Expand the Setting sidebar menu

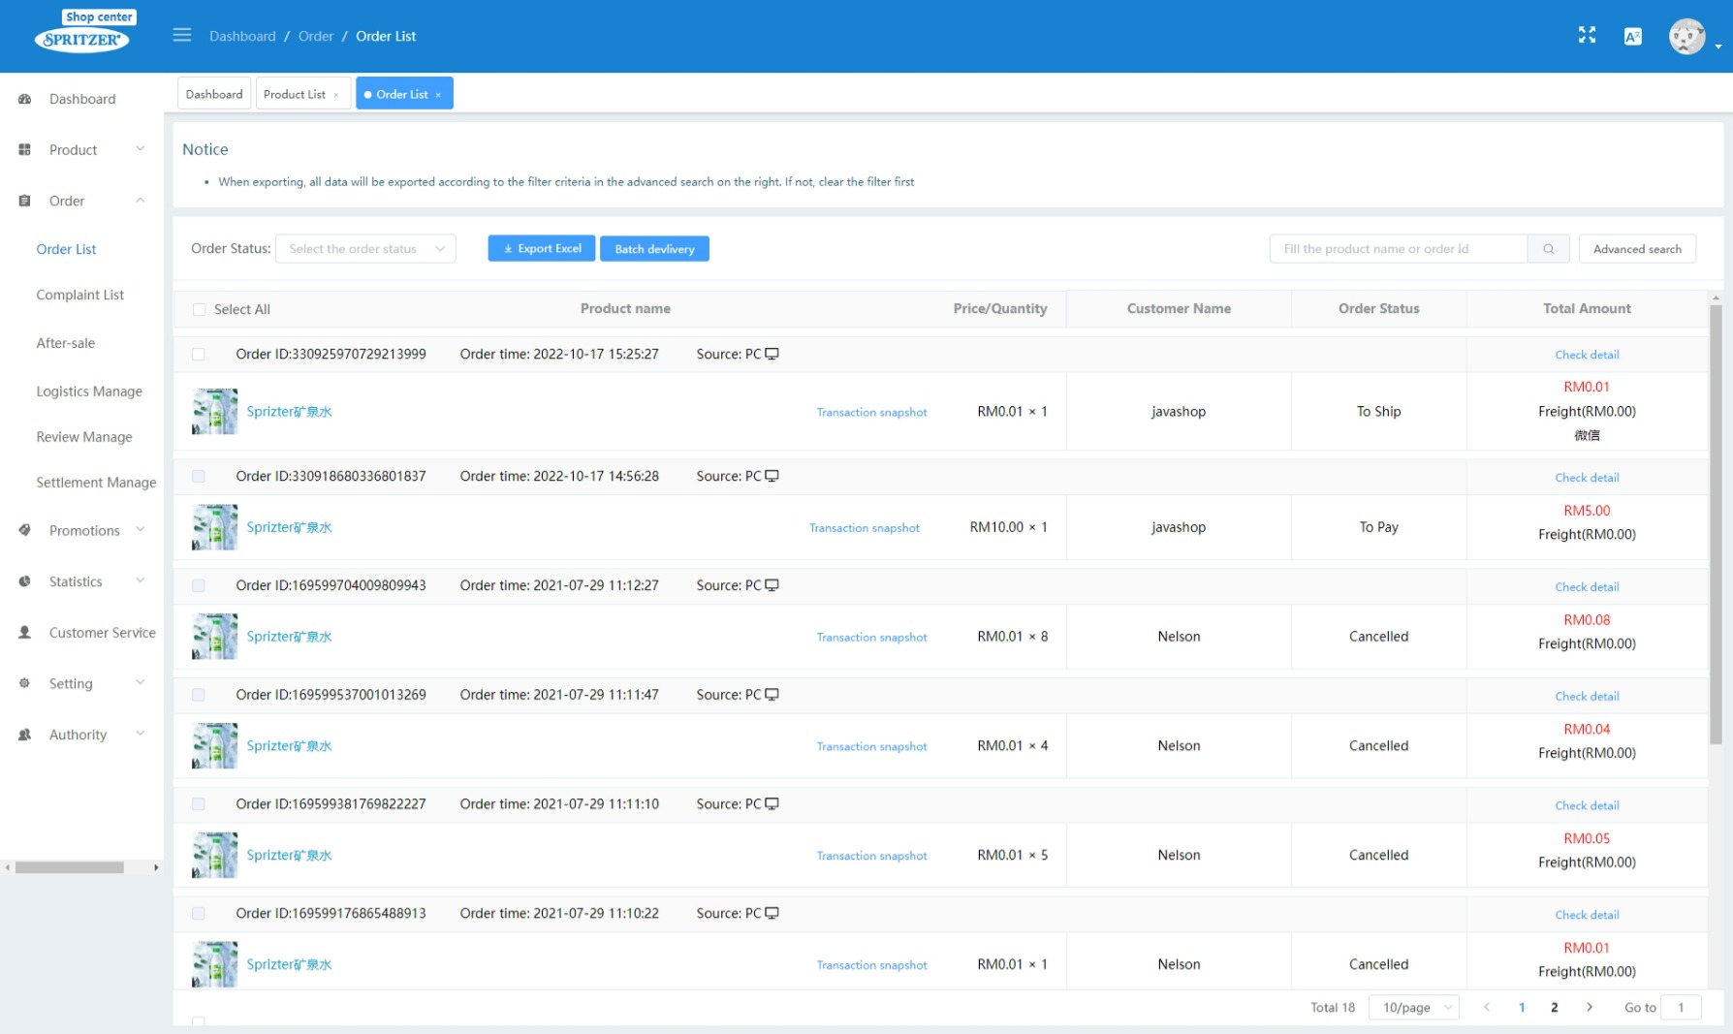pyautogui.click(x=141, y=683)
